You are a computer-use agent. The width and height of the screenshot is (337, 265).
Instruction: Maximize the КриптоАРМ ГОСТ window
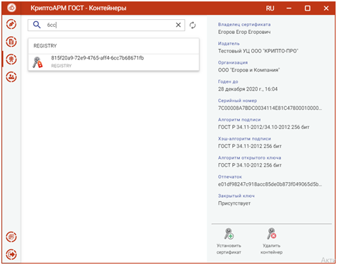pos(307,9)
